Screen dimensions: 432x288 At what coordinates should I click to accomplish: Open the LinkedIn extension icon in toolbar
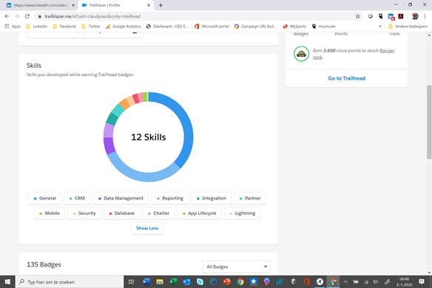point(391,16)
